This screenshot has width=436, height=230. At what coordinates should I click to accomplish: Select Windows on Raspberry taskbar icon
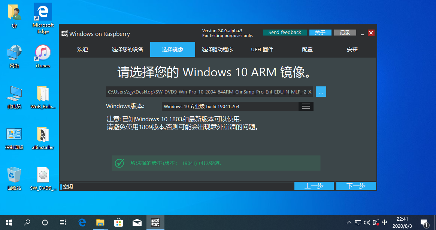tap(155, 223)
